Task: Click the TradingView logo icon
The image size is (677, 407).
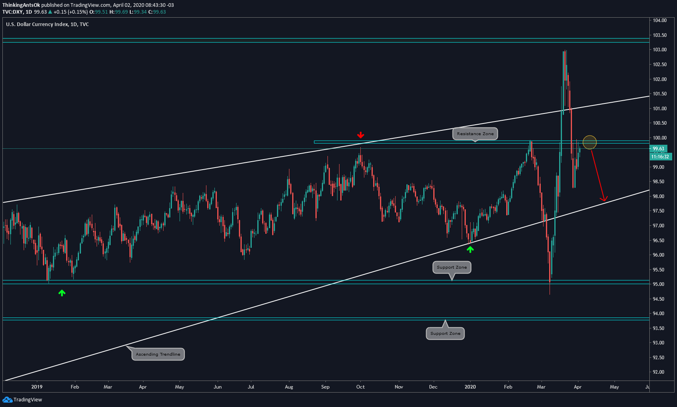Action: (7, 399)
